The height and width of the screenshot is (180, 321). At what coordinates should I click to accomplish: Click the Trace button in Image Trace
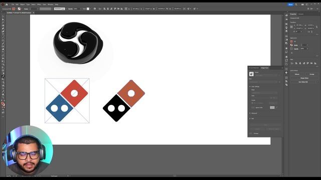(265, 124)
